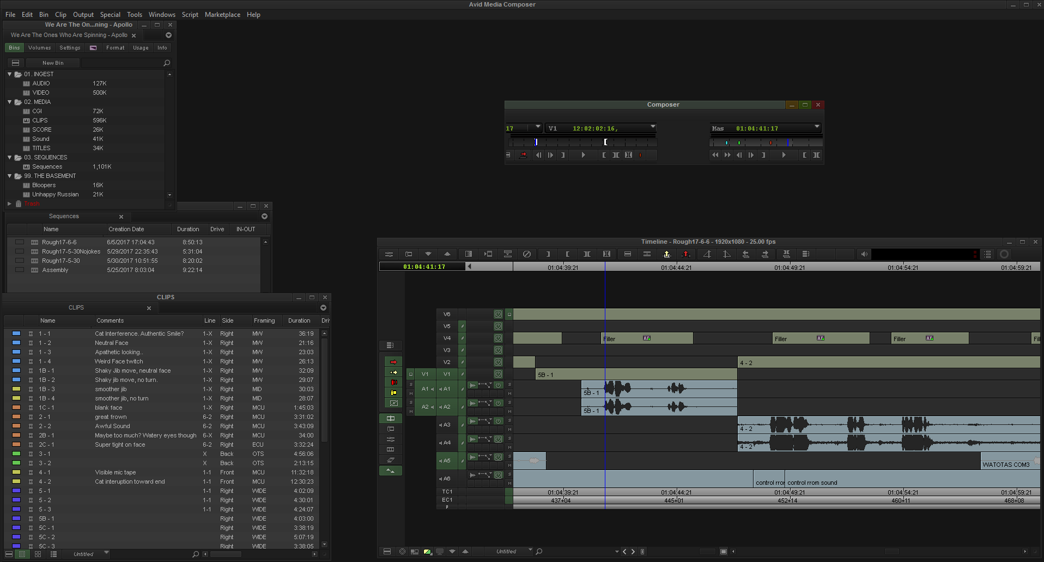Click the Audio Tool meter menu icon
Screen dimensions: 1044x562
click(987, 254)
